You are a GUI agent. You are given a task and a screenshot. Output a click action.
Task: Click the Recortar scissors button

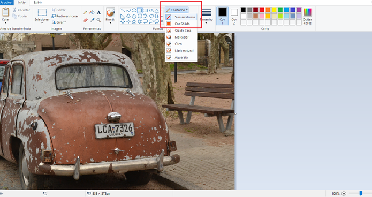click(21, 10)
